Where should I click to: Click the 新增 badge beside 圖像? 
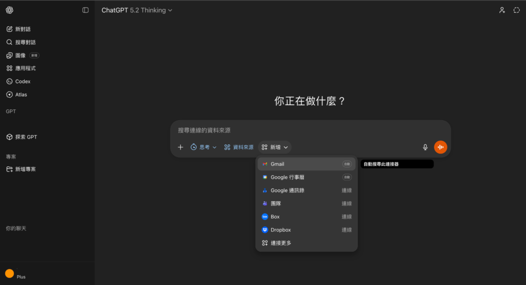34,55
